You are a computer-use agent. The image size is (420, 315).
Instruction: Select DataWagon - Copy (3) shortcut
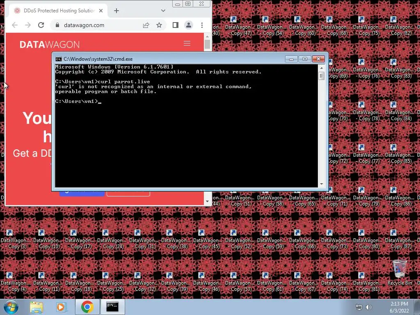coord(16,240)
